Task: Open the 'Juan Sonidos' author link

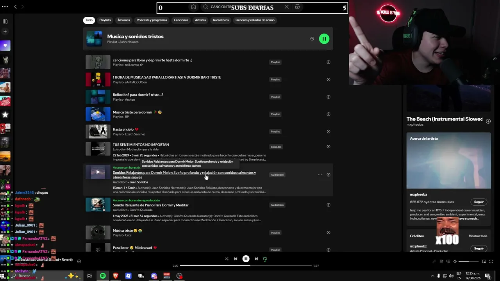Action: pyautogui.click(x=139, y=182)
